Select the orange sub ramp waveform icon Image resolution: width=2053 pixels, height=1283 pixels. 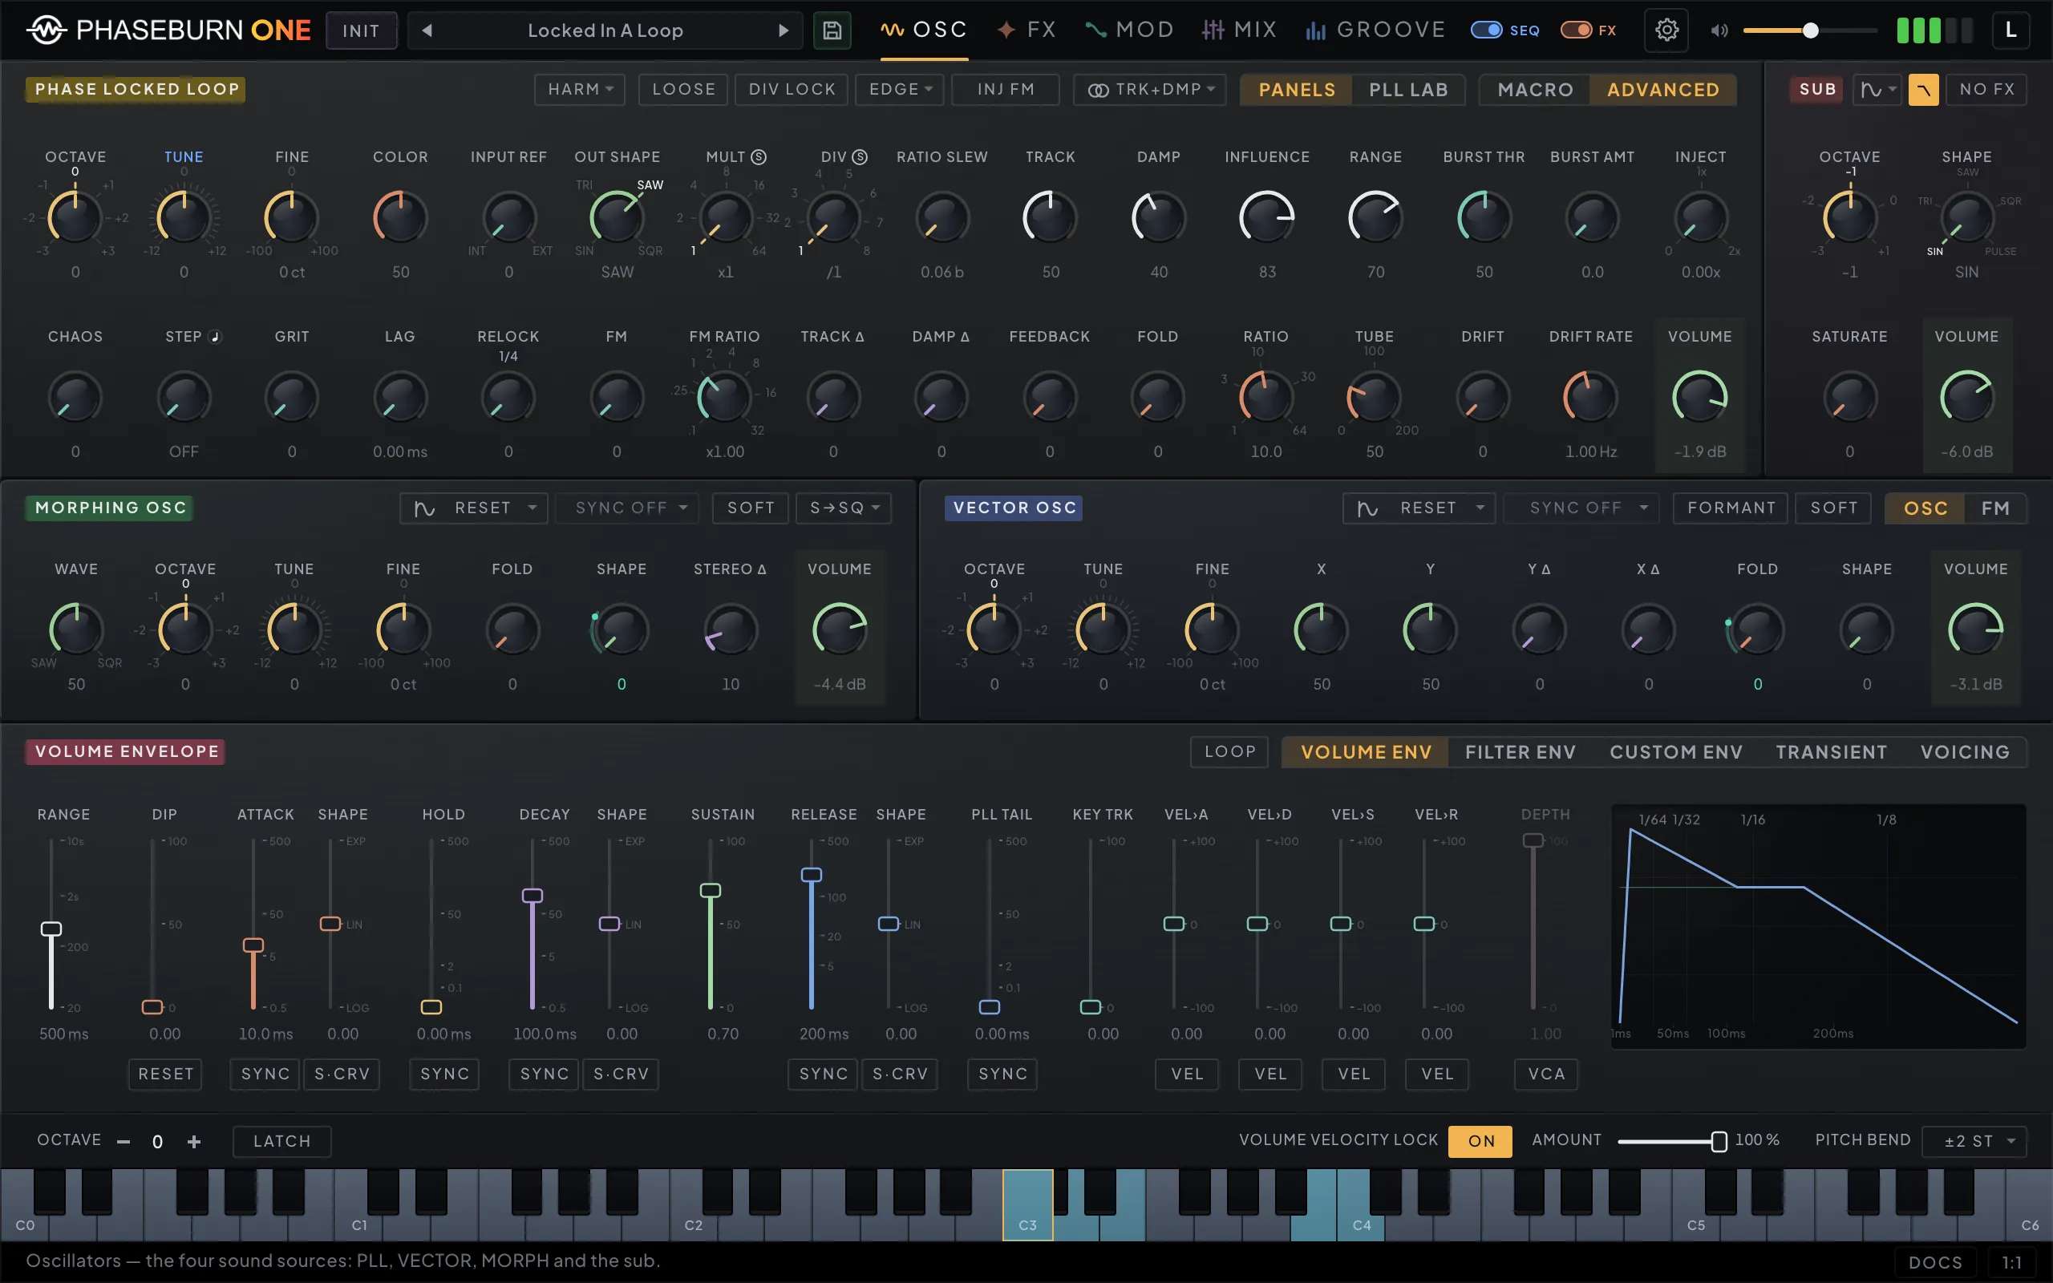[1923, 89]
